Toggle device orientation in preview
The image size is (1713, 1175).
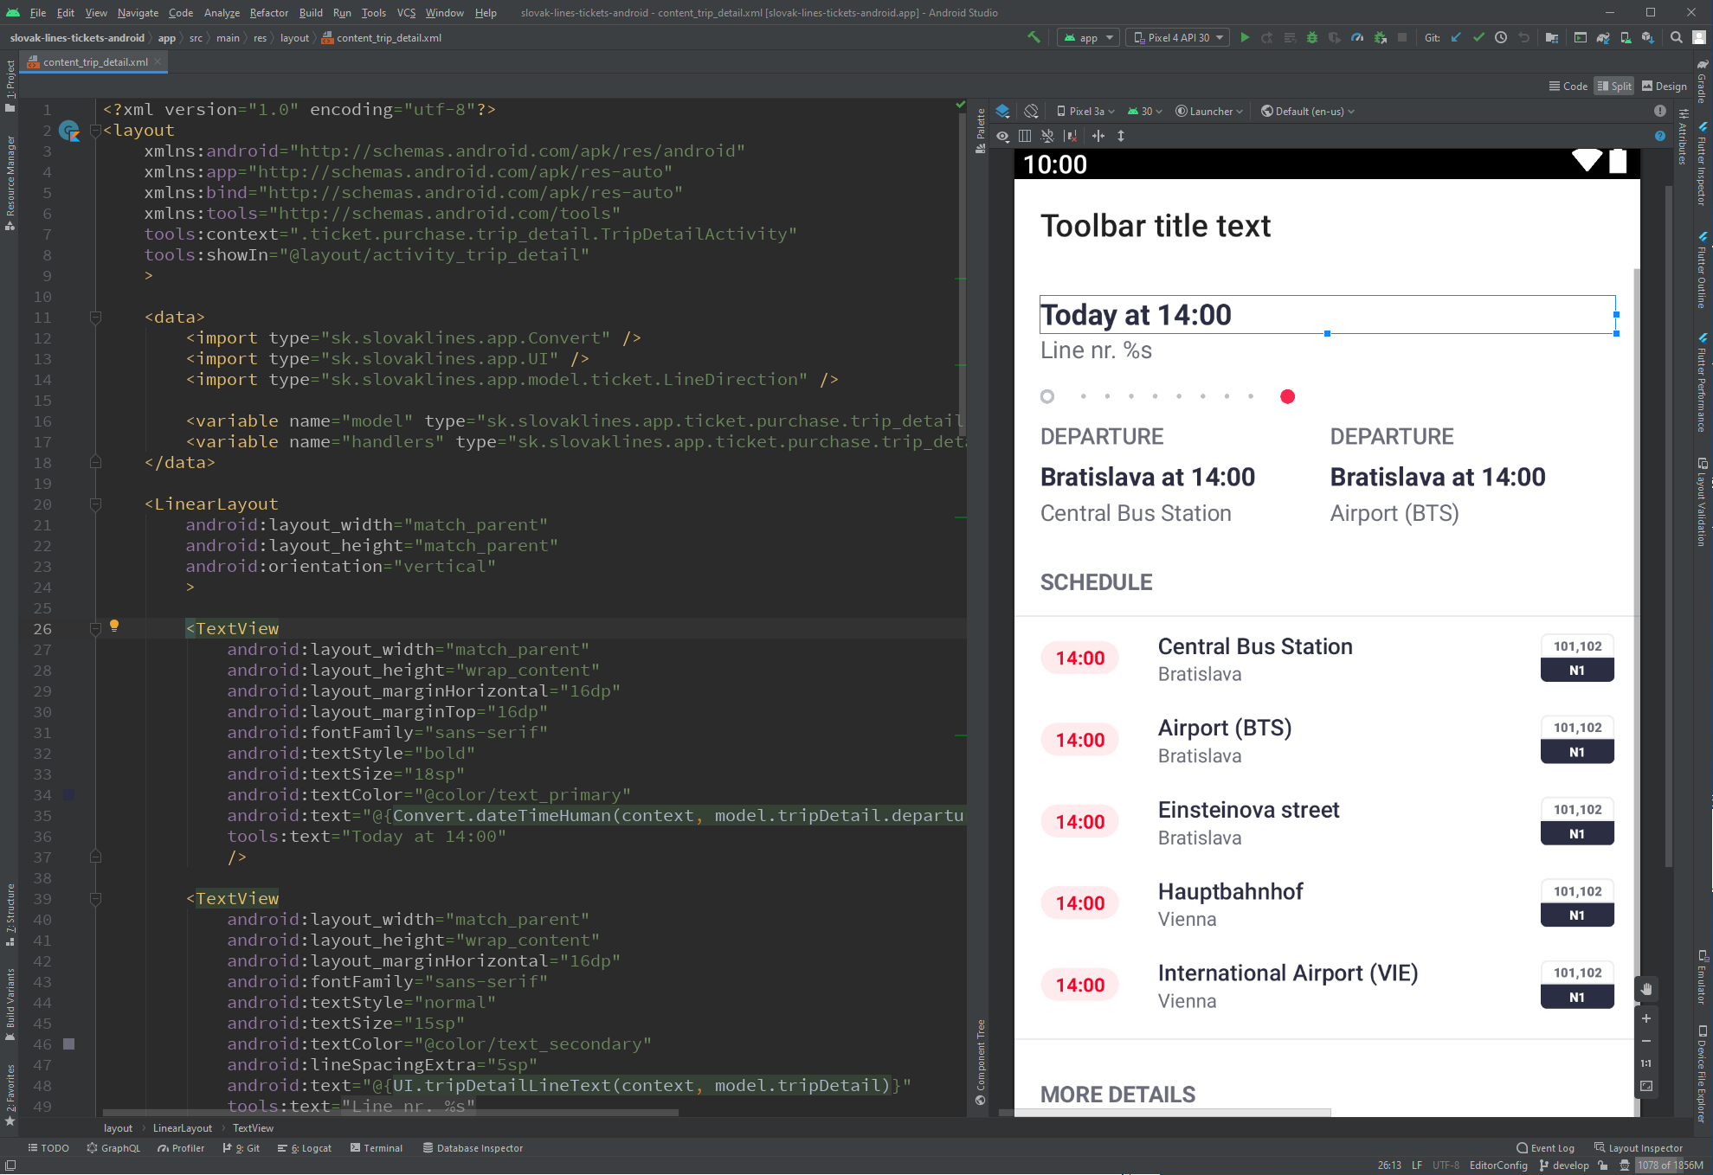pos(1031,111)
